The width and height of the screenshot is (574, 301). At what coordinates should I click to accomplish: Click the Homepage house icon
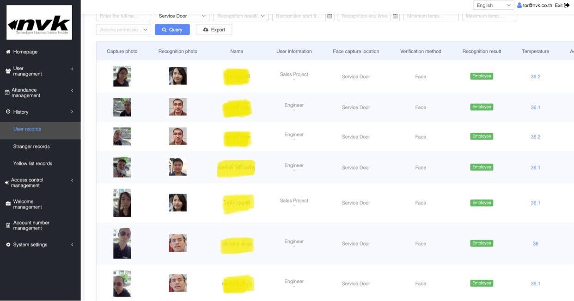coord(8,52)
